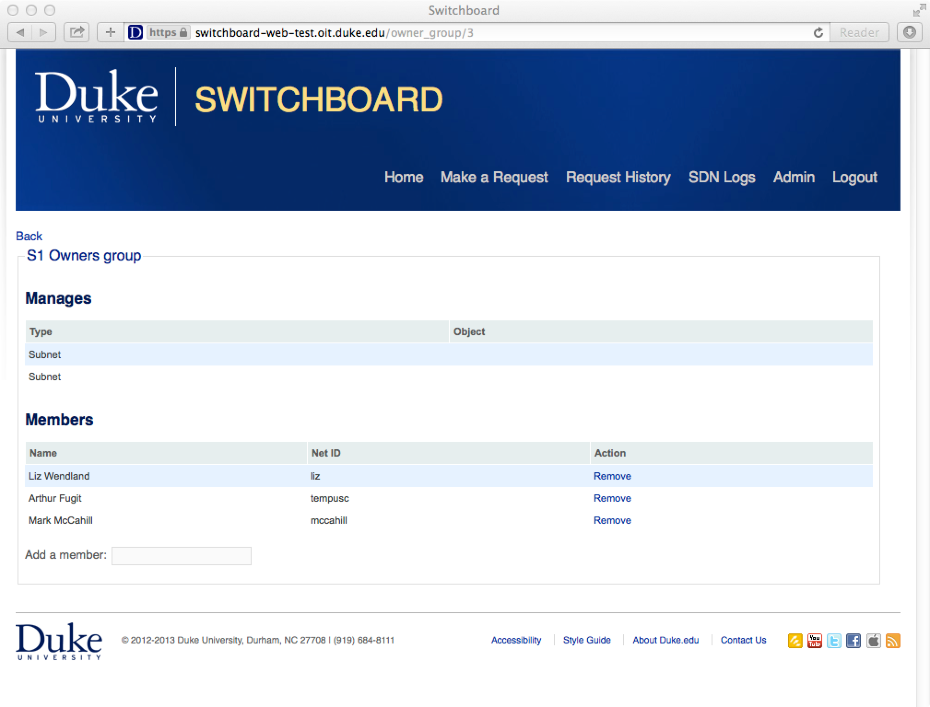The width and height of the screenshot is (930, 707).
Task: Click the S1 Owners group heading
Action: click(x=84, y=256)
